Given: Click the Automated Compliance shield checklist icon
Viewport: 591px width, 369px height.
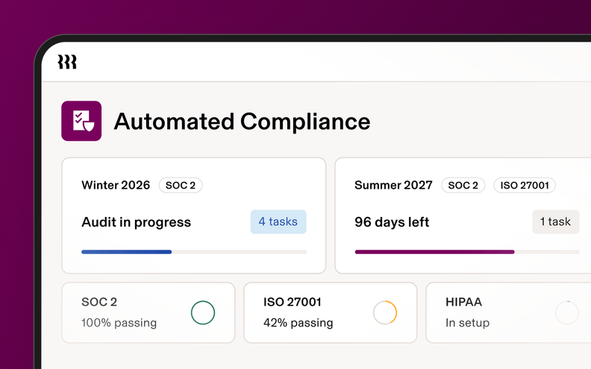Looking at the screenshot, I should tap(81, 121).
